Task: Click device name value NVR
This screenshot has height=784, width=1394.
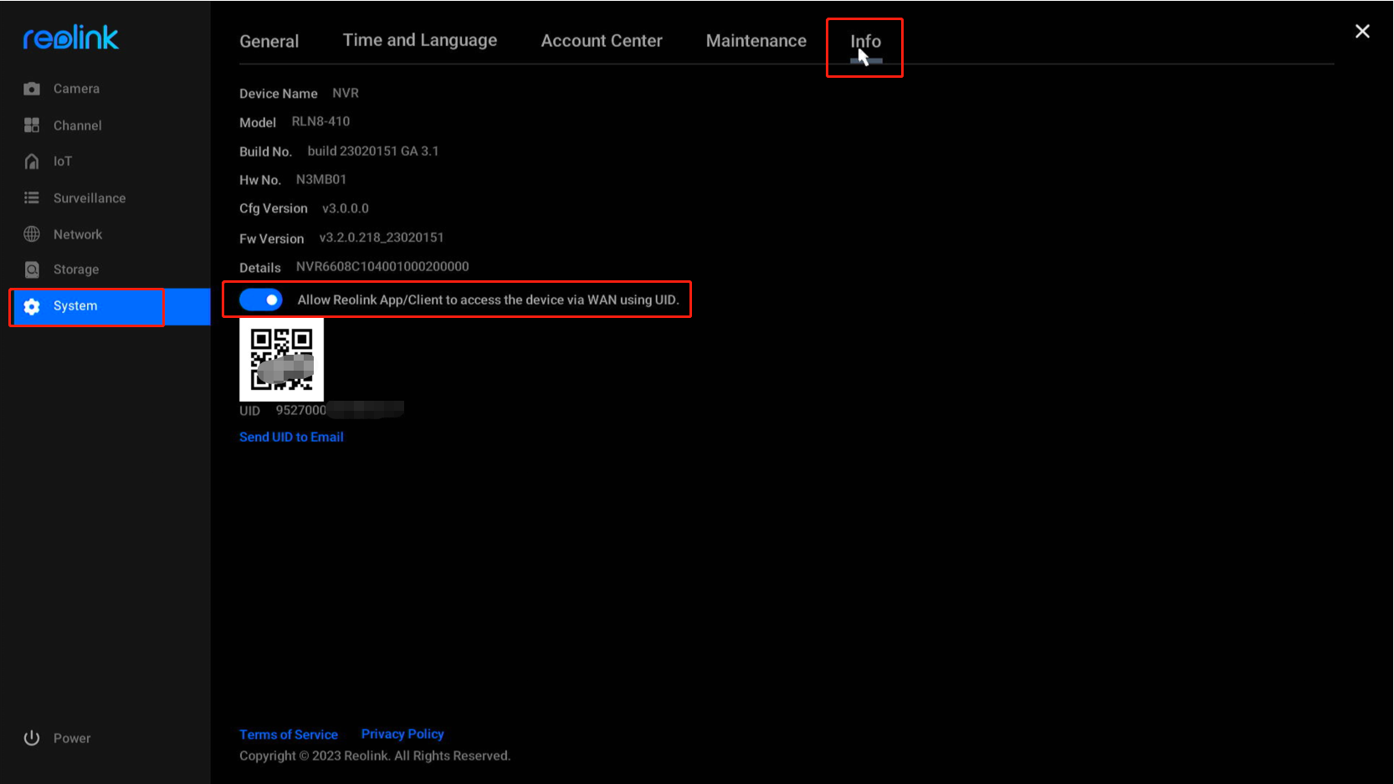Action: [346, 93]
